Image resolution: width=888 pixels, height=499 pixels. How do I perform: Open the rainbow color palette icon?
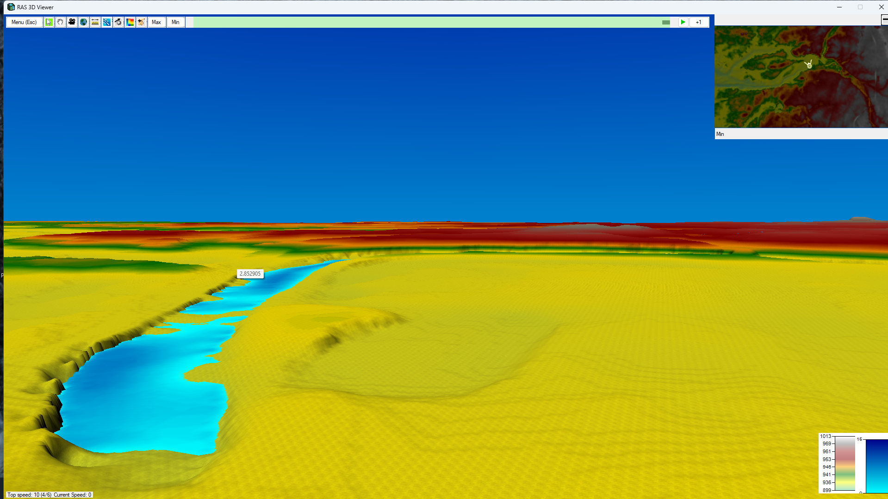(x=130, y=22)
